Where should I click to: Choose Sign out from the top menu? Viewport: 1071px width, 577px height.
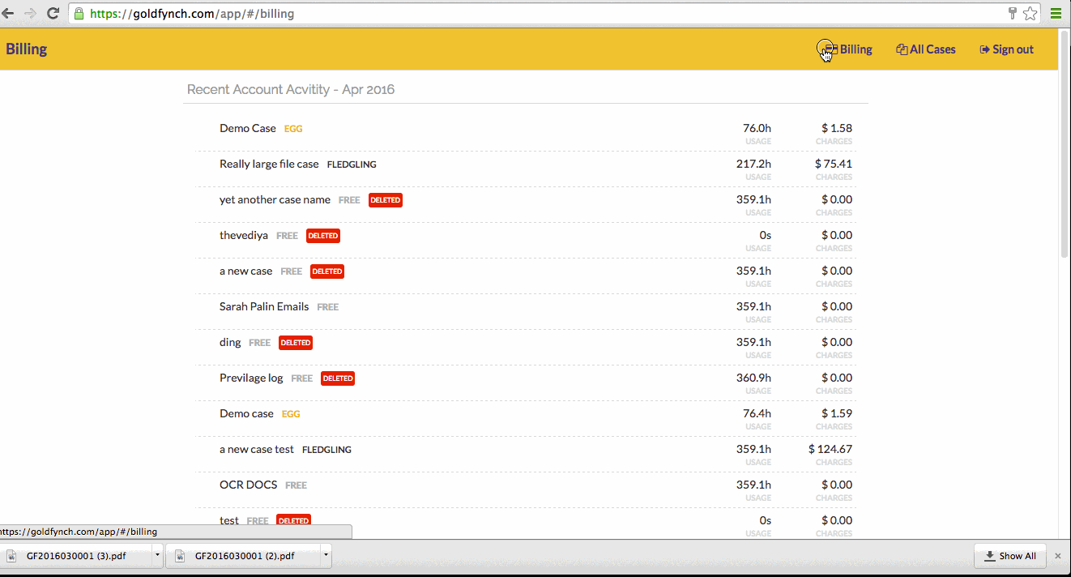click(x=1012, y=49)
